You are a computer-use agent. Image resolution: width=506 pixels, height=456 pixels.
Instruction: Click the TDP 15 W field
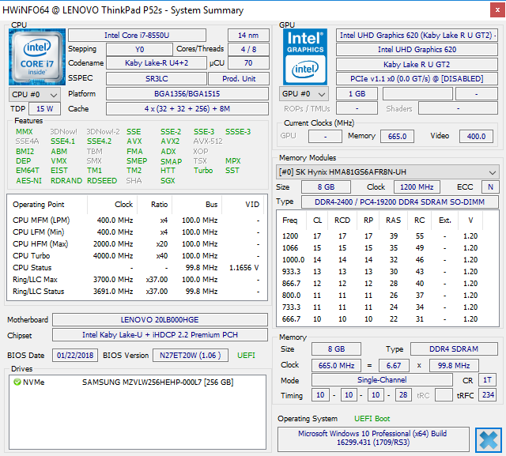click(44, 109)
